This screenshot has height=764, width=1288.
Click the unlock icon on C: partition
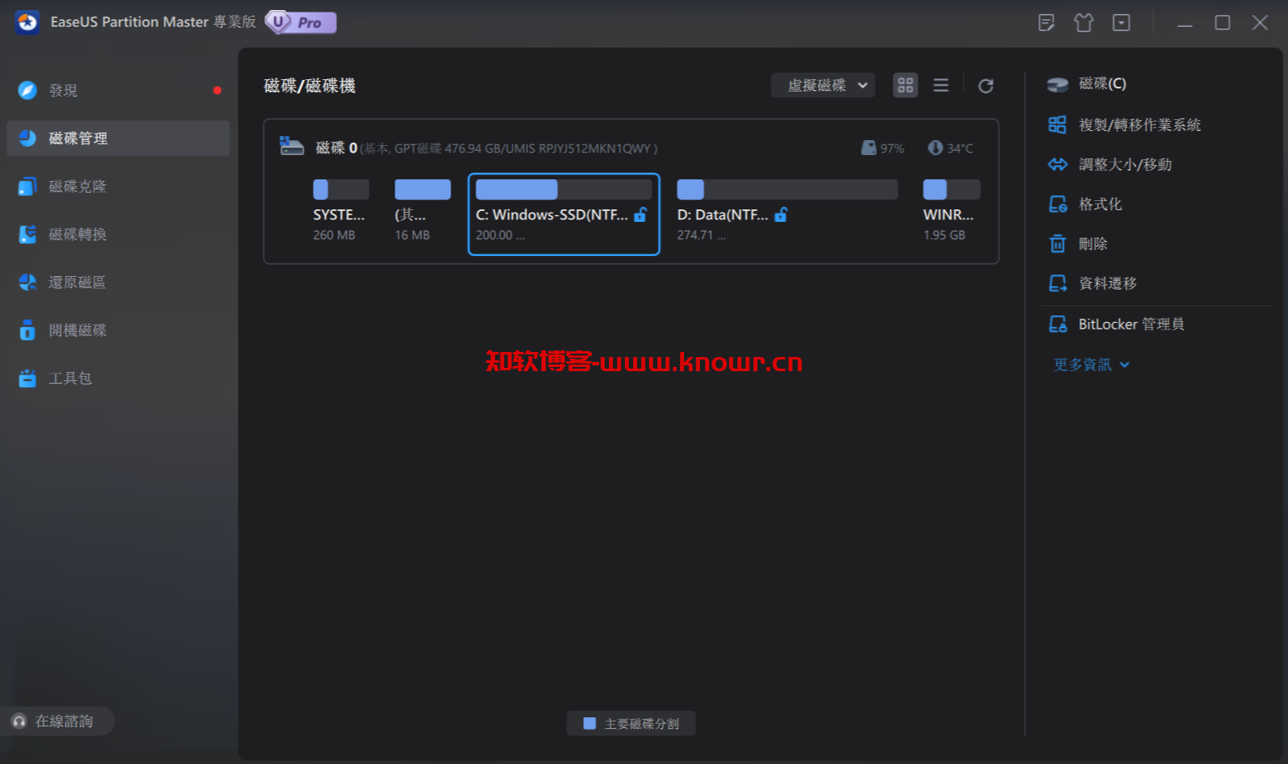point(641,214)
